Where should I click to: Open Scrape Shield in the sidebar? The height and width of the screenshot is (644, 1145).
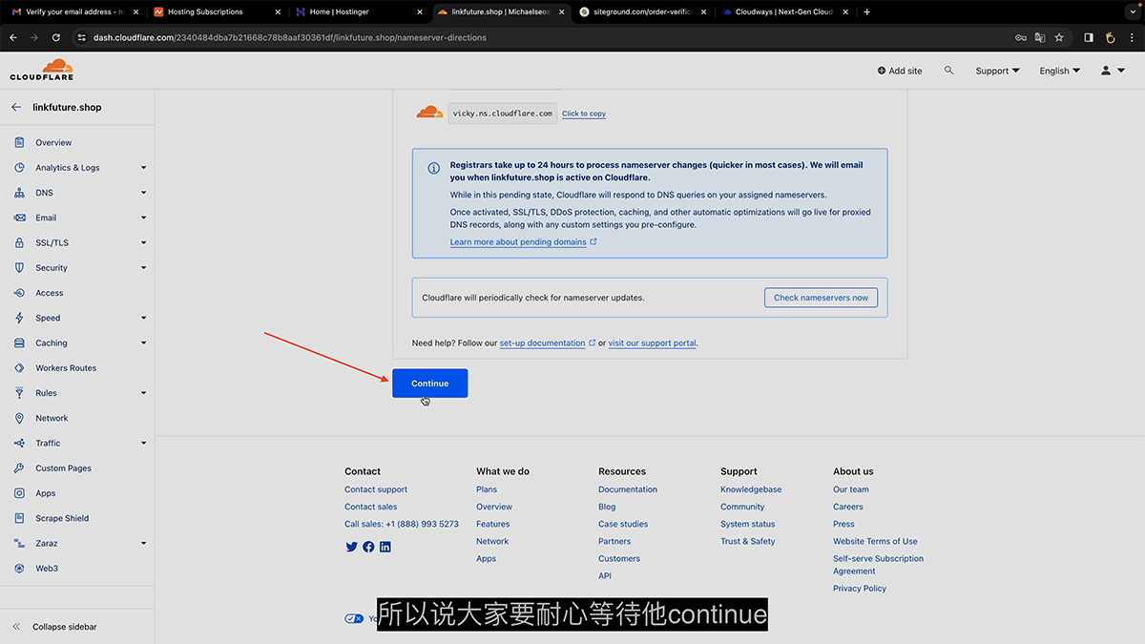coord(62,518)
